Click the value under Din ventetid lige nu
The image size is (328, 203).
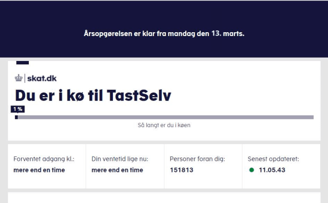[117, 170]
